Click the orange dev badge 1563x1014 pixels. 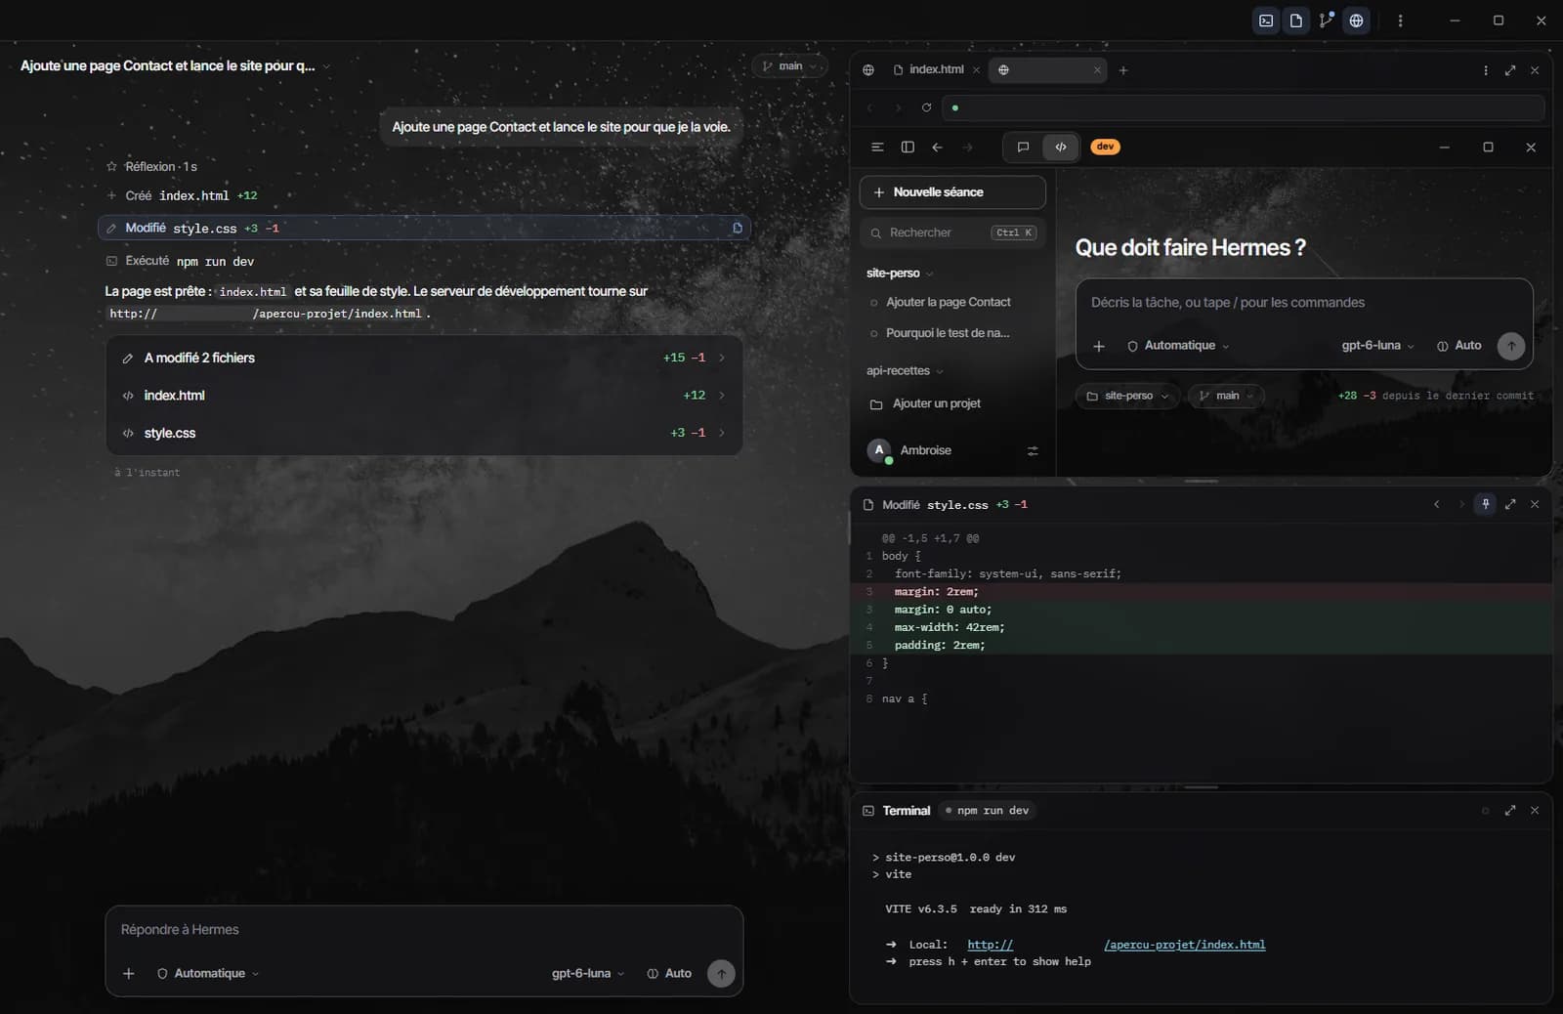click(x=1105, y=147)
